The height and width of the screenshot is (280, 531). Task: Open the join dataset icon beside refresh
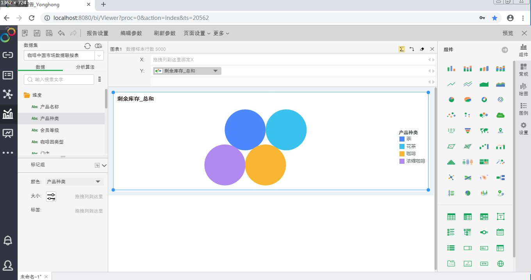coord(98,46)
